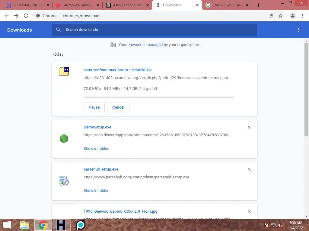This screenshot has width=309, height=231.
Task: Open the H application on the taskbar
Action: tap(62, 225)
